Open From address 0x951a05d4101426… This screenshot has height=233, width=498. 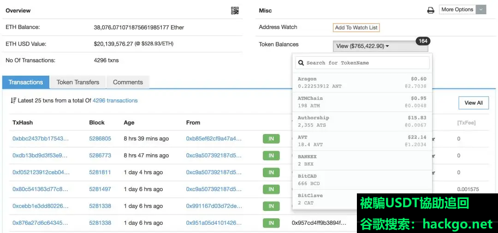click(214, 223)
